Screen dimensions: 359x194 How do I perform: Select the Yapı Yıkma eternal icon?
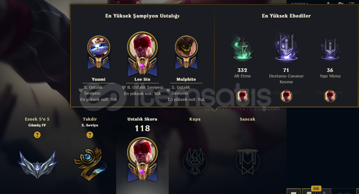tap(330, 49)
